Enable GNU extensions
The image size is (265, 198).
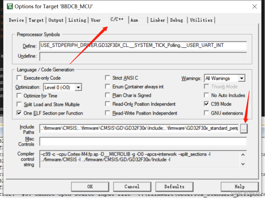point(207,112)
